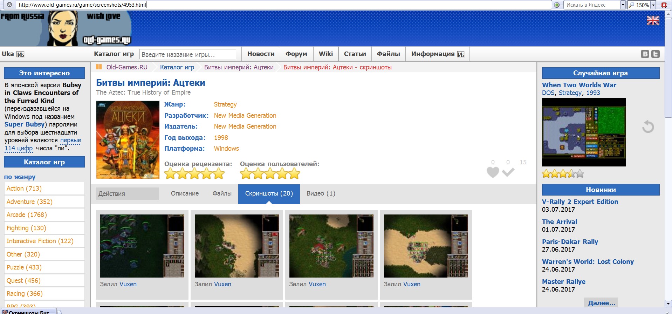Open the fourth game screenshot thumbnail

tap(426, 246)
